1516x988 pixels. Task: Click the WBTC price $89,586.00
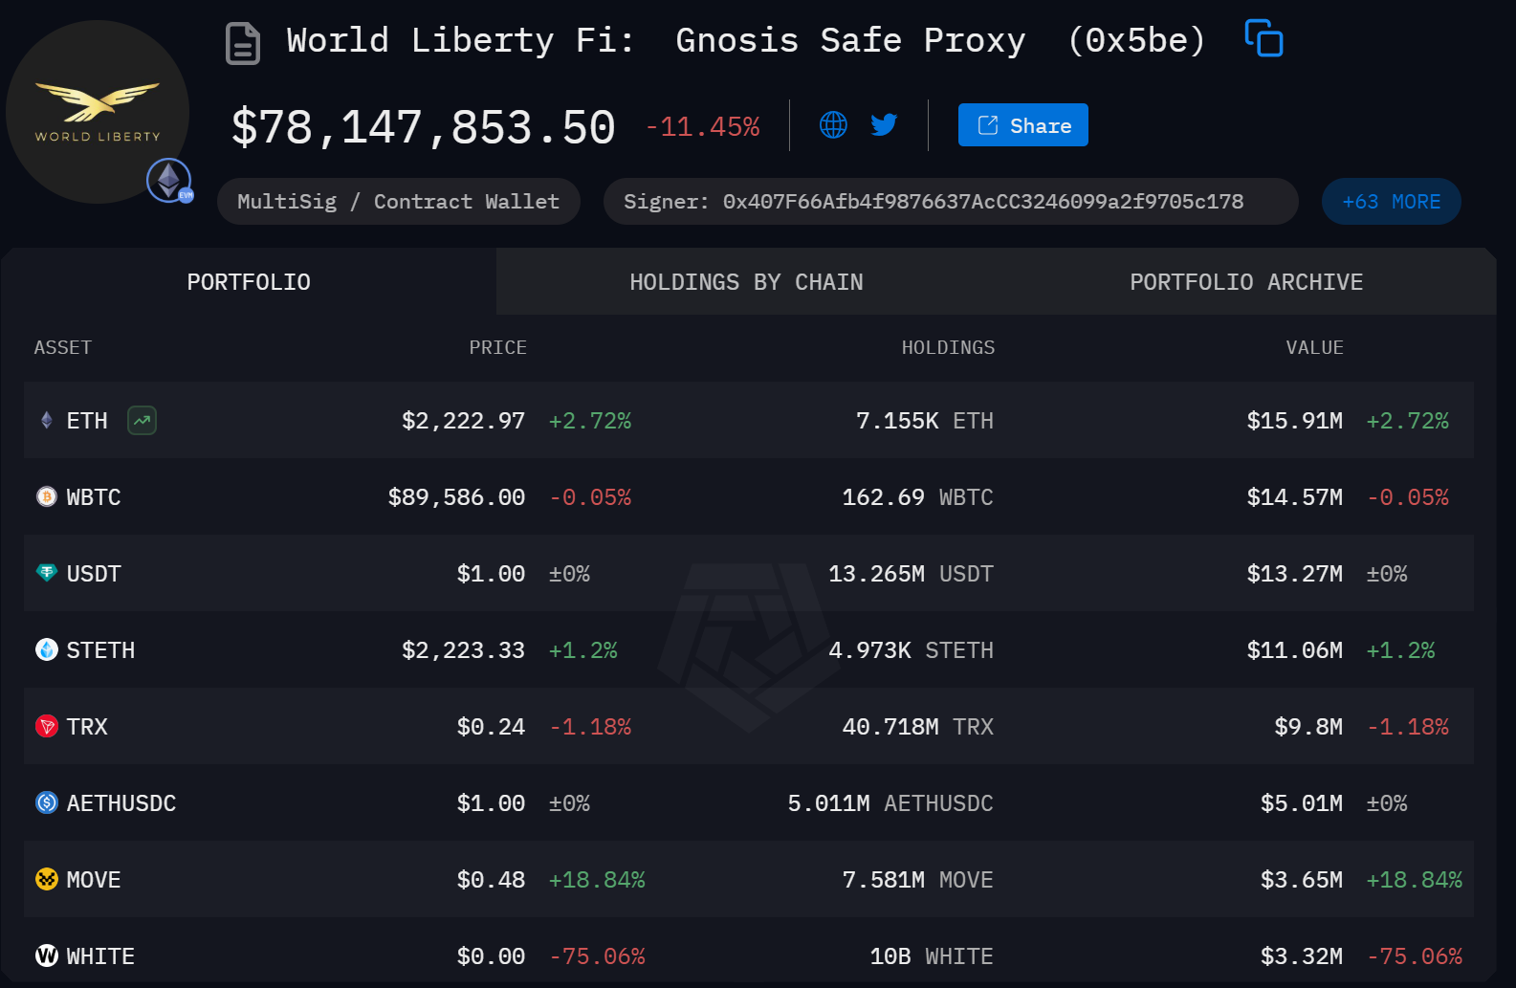[x=456, y=497]
